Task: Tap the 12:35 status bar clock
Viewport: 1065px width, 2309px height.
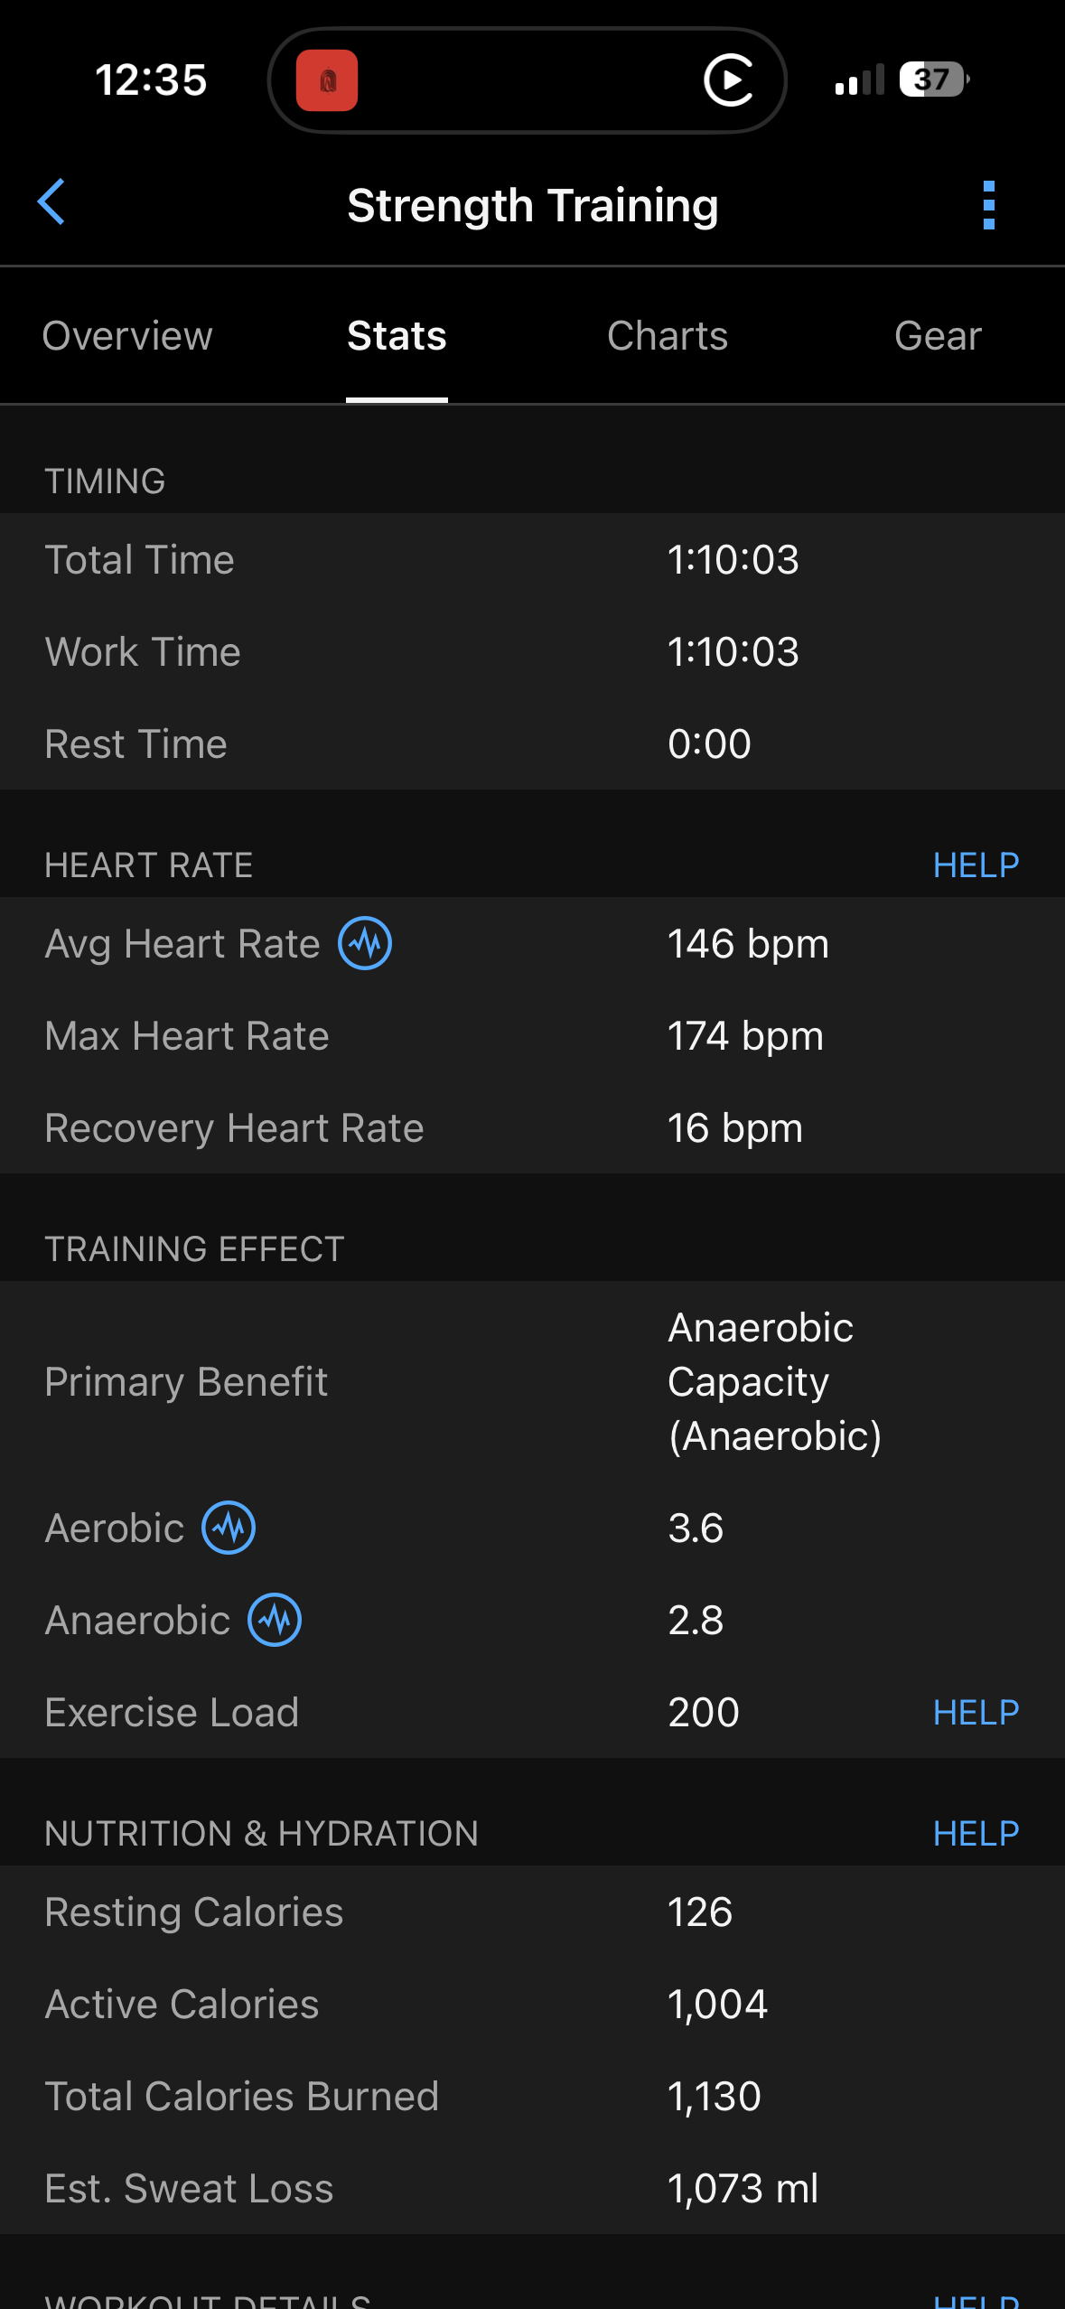Action: click(151, 79)
